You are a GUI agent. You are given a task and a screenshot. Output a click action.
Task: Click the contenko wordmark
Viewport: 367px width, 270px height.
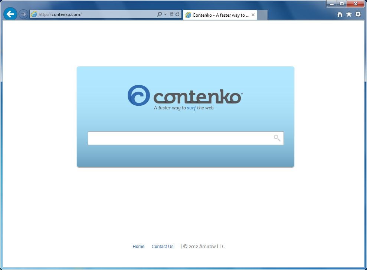point(198,97)
